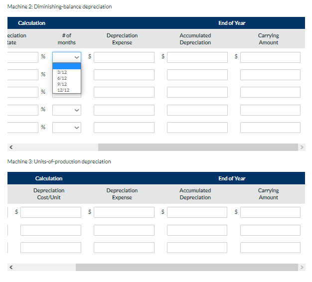The height and width of the screenshot is (282, 312).
Task: Focus Machine 3 third-row Carrying Amount field
Action: point(270,248)
